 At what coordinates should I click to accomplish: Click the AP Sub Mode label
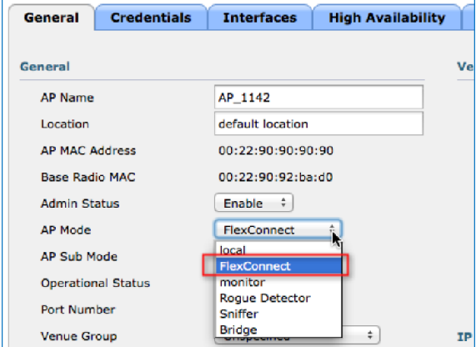[79, 256]
